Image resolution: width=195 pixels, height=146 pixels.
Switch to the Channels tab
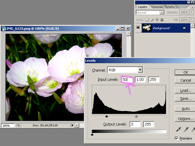(157, 7)
